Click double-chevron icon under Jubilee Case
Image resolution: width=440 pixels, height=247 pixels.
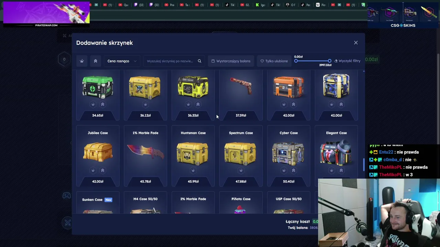[102, 170]
